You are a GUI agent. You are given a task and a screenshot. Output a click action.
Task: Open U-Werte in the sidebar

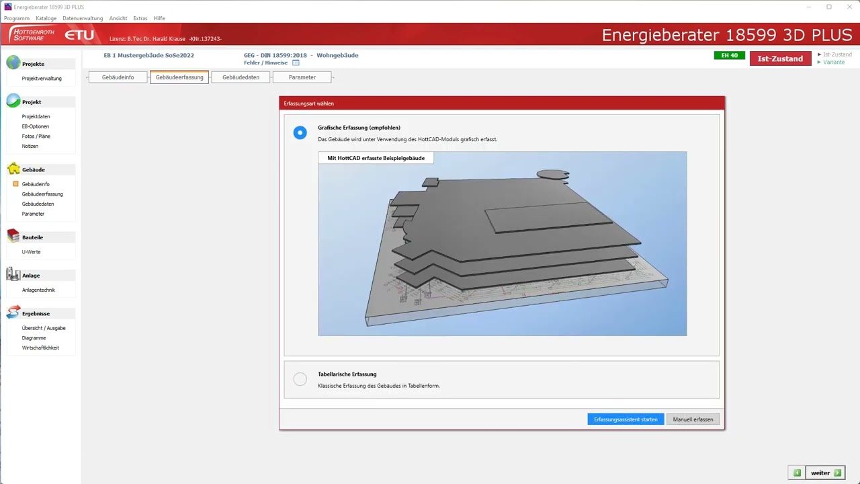[31, 252]
